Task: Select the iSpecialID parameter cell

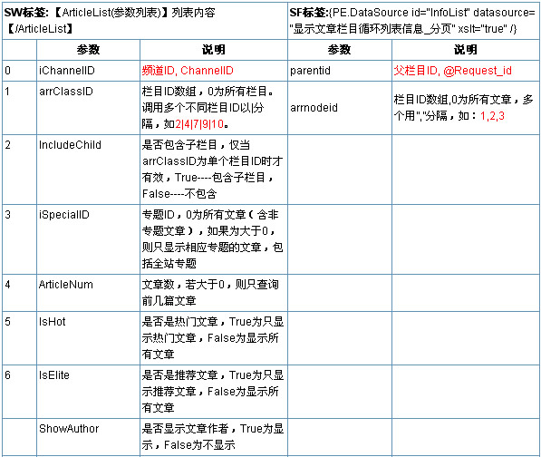Action: click(88, 239)
